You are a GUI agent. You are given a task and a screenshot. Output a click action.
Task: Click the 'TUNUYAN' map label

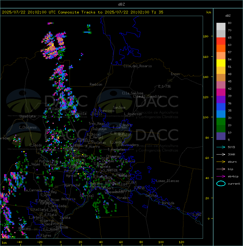coord(62,228)
